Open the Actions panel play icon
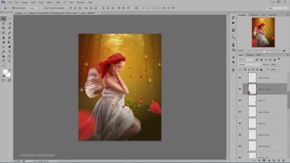The image size is (290, 163). [x=233, y=23]
